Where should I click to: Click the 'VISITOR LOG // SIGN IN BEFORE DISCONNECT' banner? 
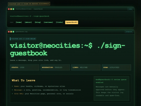click(29, 4)
